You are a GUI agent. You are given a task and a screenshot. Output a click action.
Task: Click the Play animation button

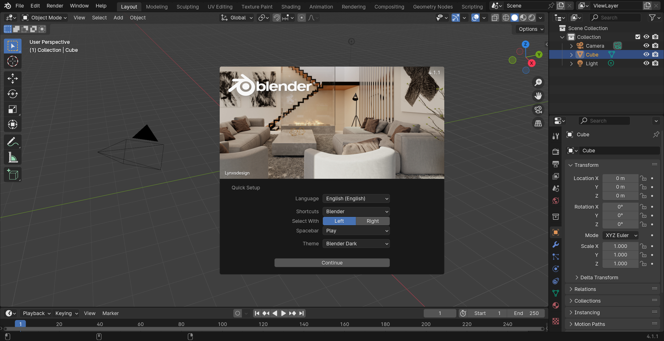(283, 313)
